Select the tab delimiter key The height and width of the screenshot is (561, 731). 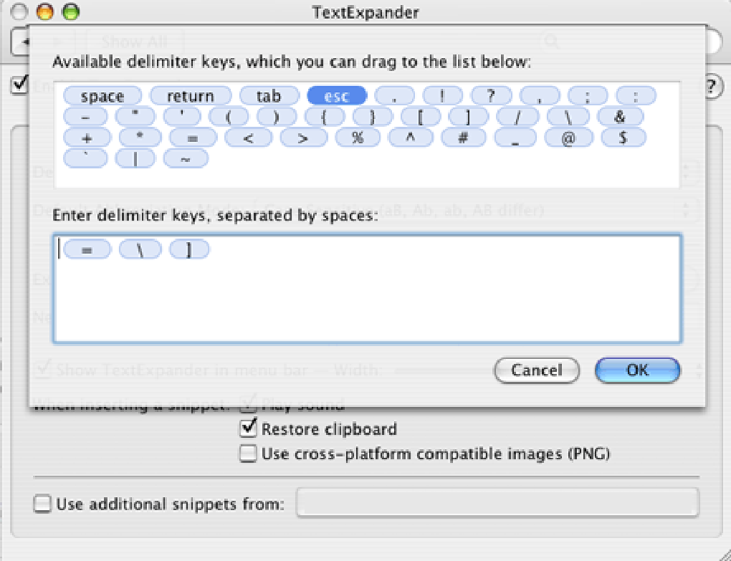coord(269,95)
